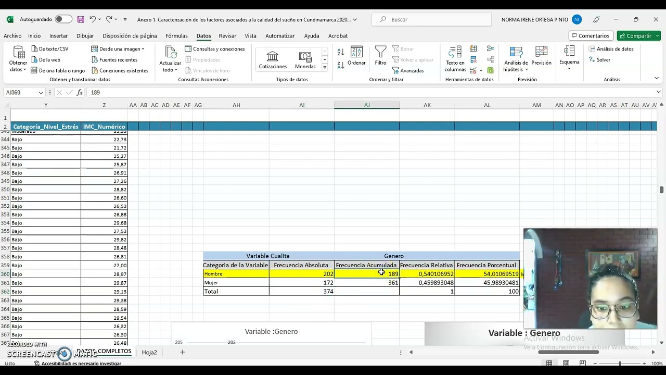Image resolution: width=666 pixels, height=375 pixels.
Task: Launch the Solver add-in
Action: coord(599,60)
